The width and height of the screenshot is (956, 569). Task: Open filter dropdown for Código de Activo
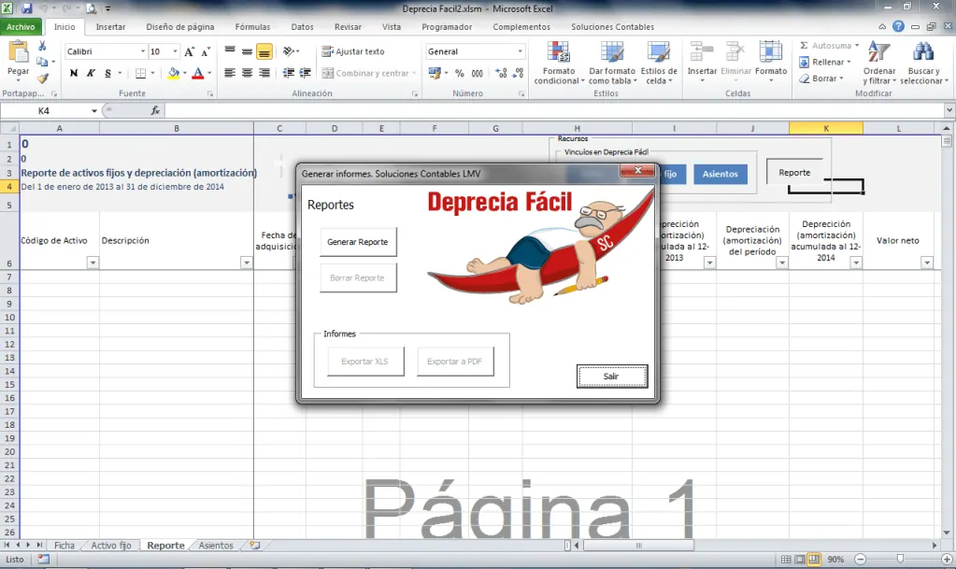93,263
